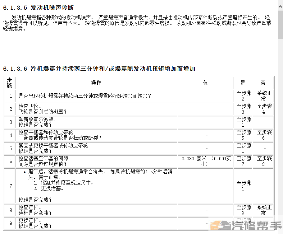
Task: Click the dash in the 否 cell of step 3
Action: point(264,122)
